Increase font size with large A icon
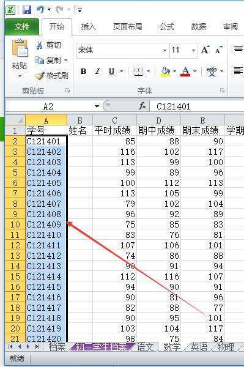 [205, 50]
